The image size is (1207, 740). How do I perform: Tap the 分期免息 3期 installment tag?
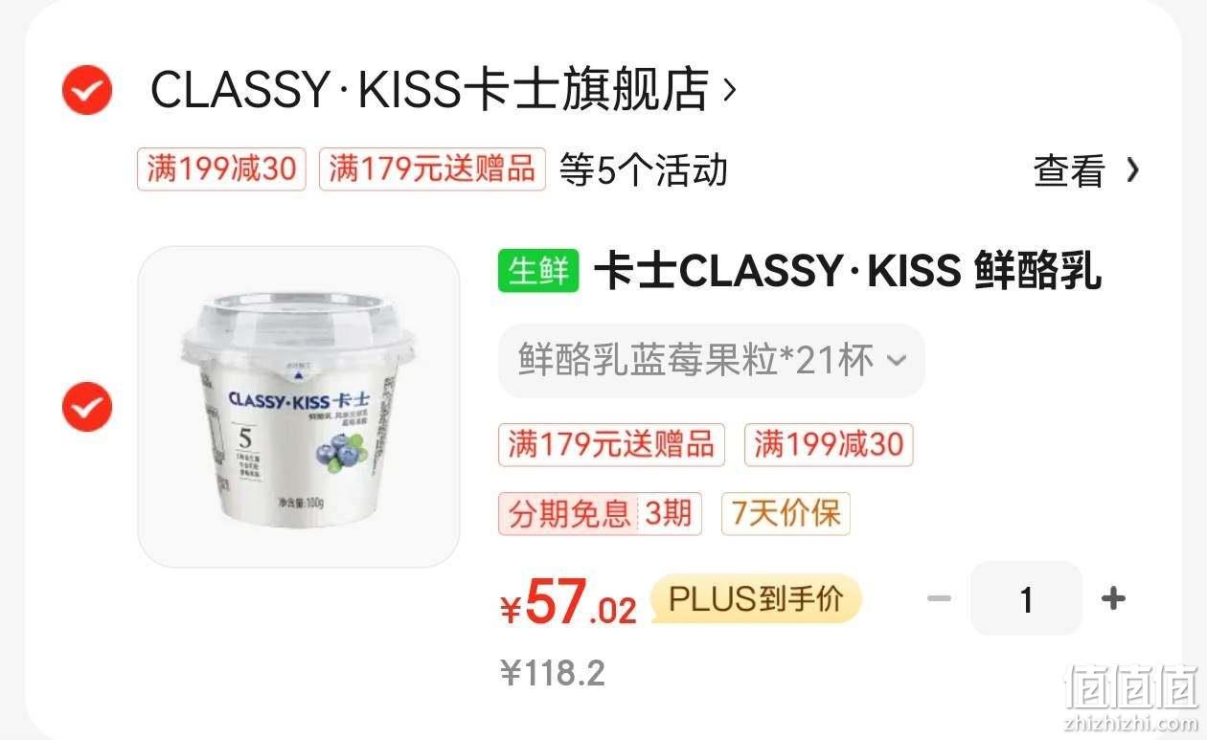(600, 514)
